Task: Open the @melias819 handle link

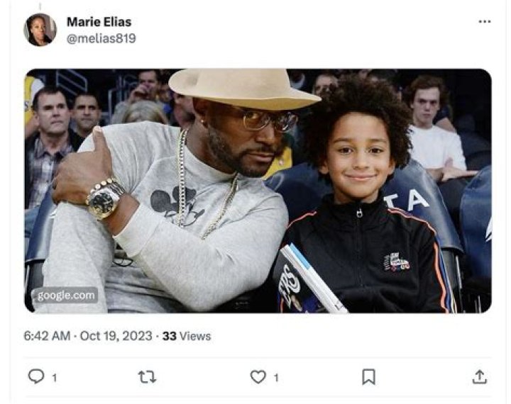Action: (101, 38)
